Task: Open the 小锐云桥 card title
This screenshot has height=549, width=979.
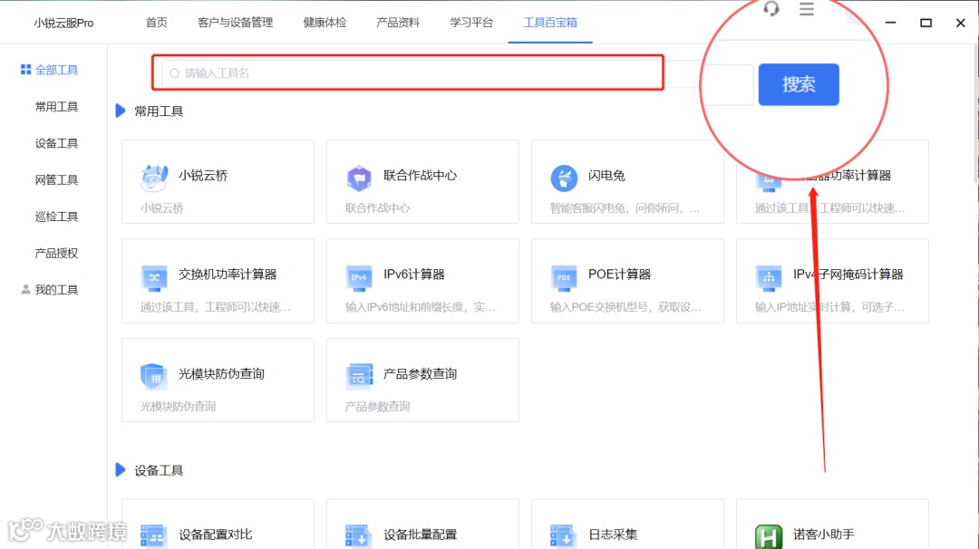Action: click(203, 176)
